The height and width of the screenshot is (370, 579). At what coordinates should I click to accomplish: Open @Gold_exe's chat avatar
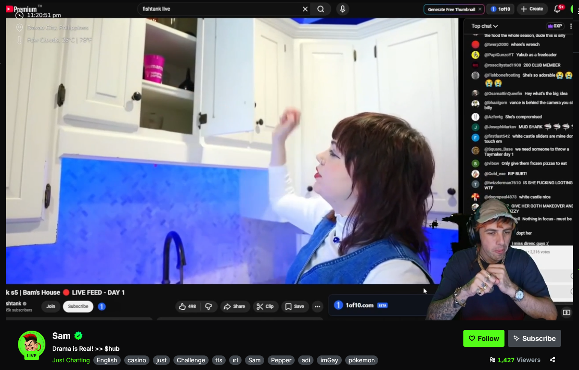(475, 174)
